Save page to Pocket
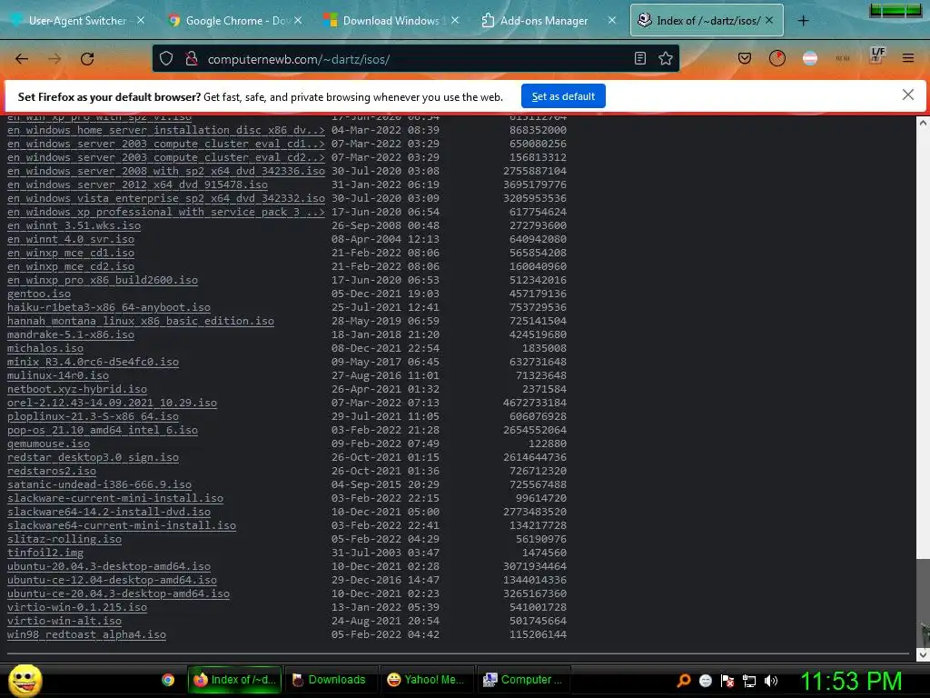 (x=745, y=58)
